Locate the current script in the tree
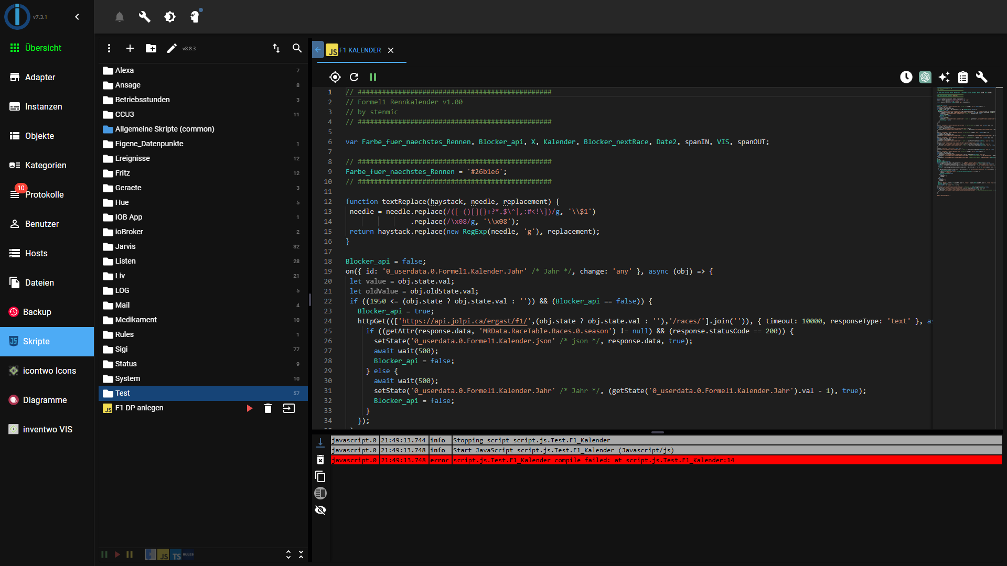This screenshot has height=566, width=1007. tap(335, 77)
